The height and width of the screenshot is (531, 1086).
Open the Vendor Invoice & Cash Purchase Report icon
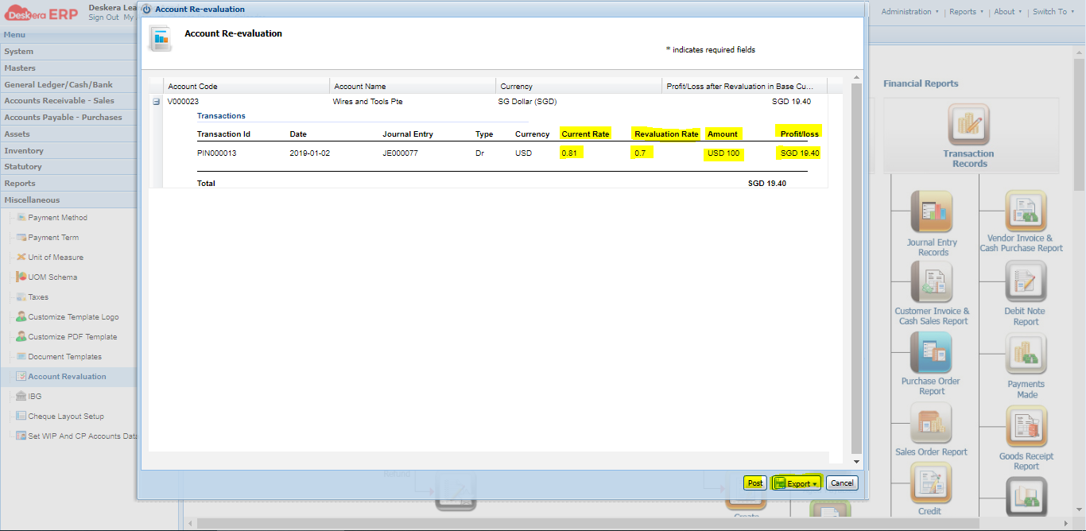1026,211
